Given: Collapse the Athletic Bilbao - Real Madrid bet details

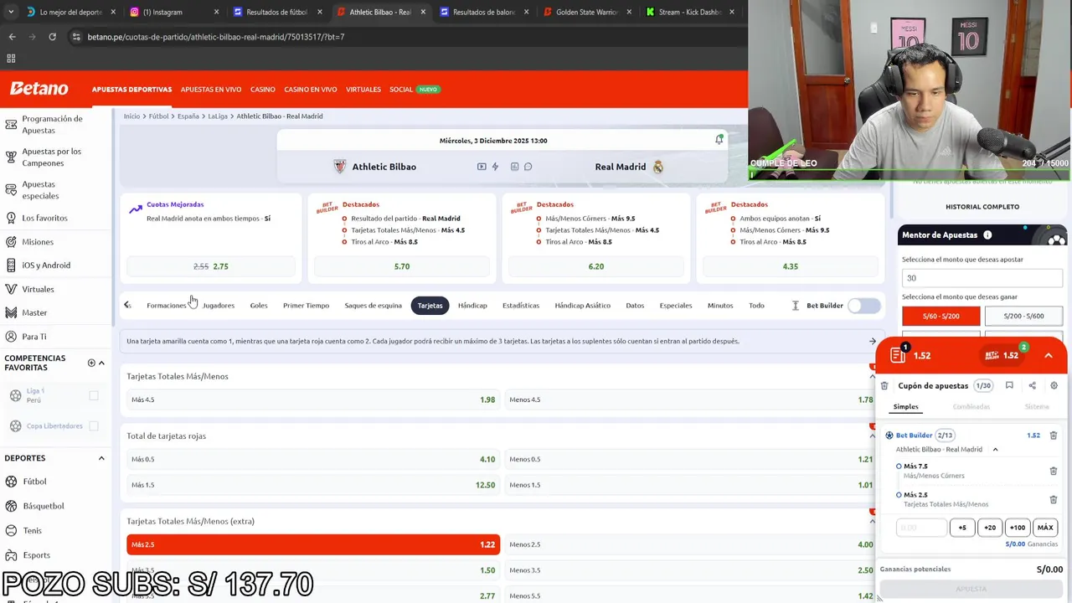Looking at the screenshot, I should pyautogui.click(x=995, y=450).
